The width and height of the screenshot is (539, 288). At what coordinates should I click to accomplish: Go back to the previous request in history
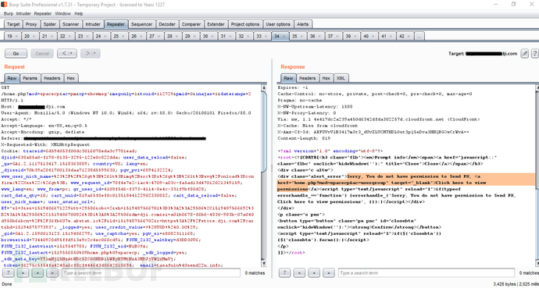(64, 54)
